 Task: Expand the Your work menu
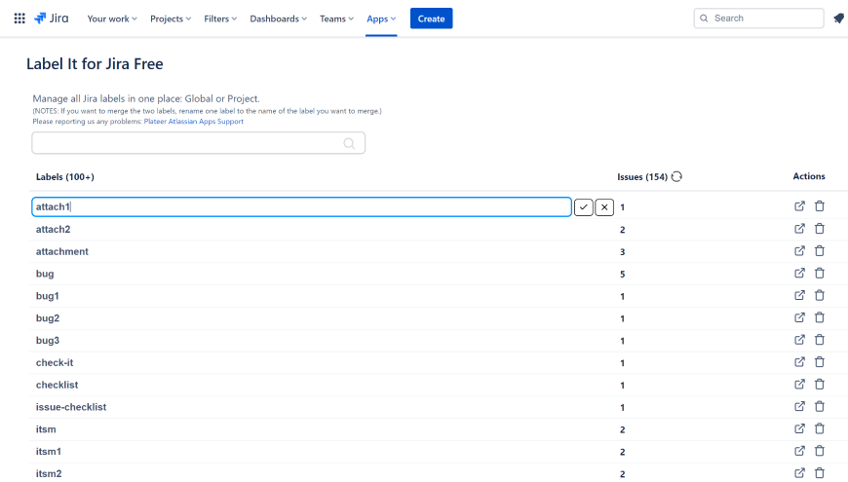(x=112, y=19)
